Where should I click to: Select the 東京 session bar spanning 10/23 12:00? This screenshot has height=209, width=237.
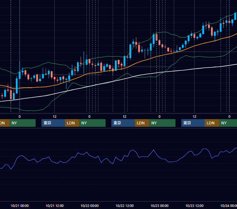coord(193,123)
